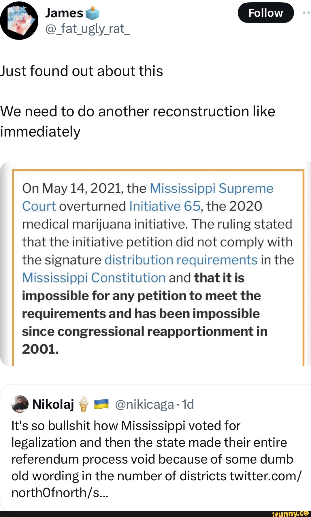Open the Mississippi Supreme Court link
311x517 pixels.
[211, 188]
